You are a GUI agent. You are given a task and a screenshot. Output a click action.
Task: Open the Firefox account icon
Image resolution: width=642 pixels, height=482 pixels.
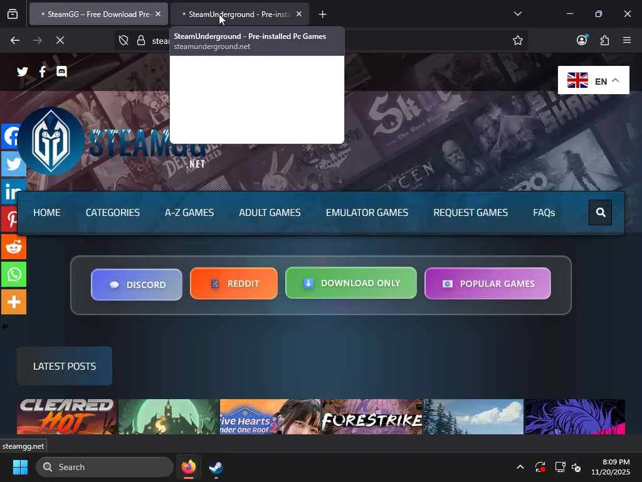[582, 40]
